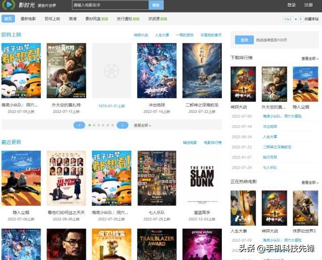Viewport: 322px width, 260px height.
Task: Open 外太空的莫扎特 poster in coming-soon carousel
Action: tap(66, 70)
